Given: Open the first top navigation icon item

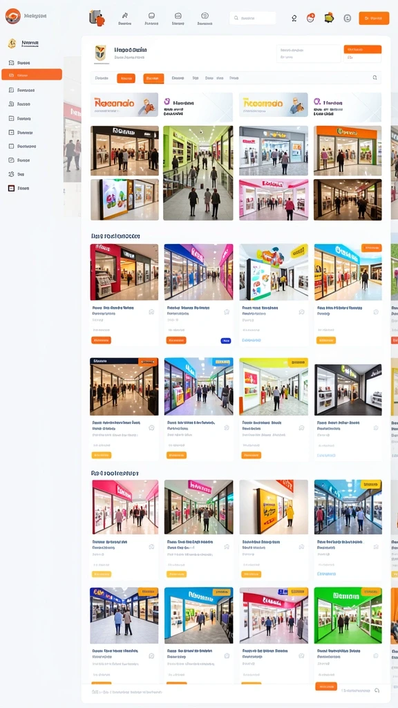Looking at the screenshot, I should point(125,18).
